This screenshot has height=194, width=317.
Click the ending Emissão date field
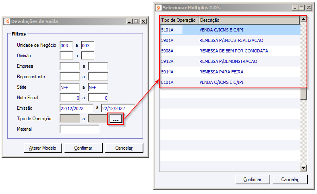pyautogui.click(x=118, y=108)
